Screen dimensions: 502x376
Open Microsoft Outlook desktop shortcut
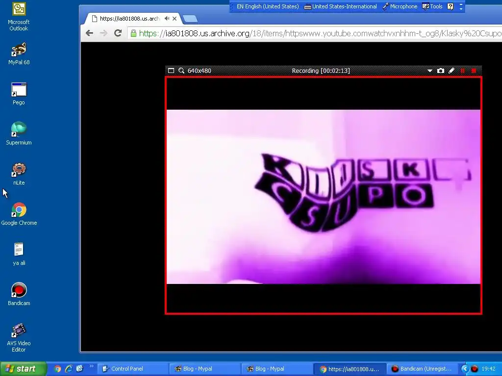click(x=19, y=17)
